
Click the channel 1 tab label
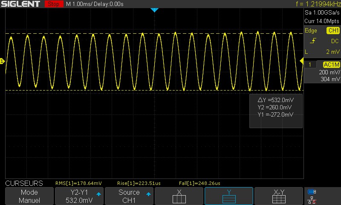[310, 64]
